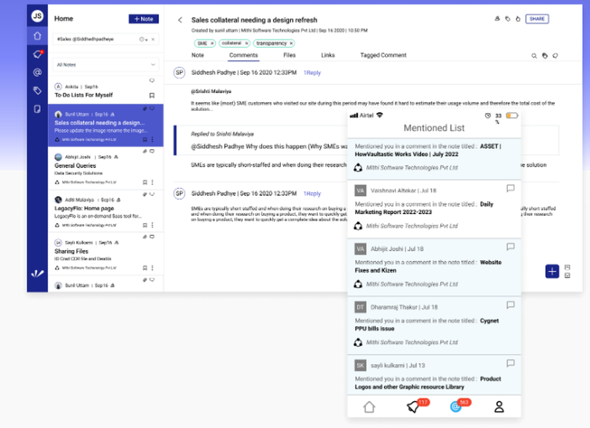
Task: Toggle the bookmark on To-Do Lists For Myself
Action: click(151, 94)
